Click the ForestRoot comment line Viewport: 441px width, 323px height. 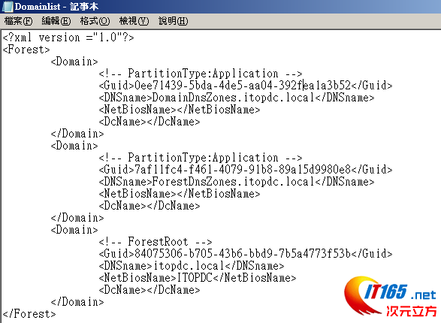[x=156, y=242]
